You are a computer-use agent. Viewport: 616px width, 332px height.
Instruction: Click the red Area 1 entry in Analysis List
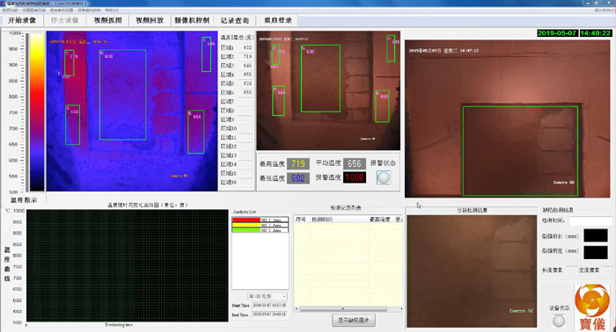tap(260, 220)
